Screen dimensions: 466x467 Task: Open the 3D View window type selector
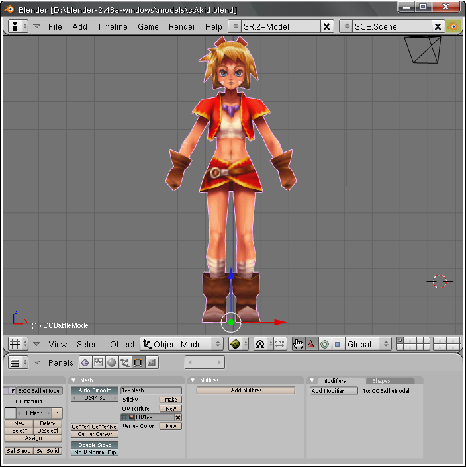tap(18, 344)
